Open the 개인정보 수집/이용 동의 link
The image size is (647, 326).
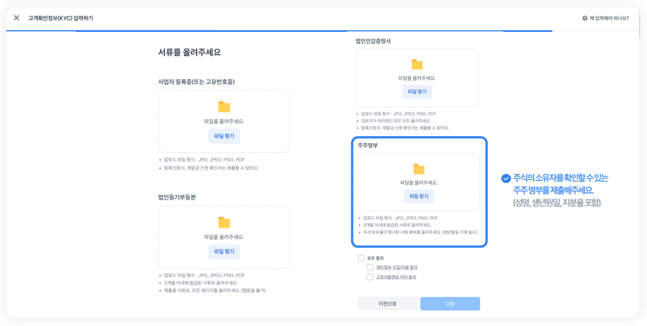pos(396,268)
